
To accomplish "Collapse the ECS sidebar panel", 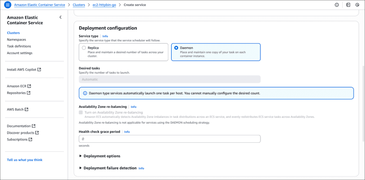I will 61,17.
